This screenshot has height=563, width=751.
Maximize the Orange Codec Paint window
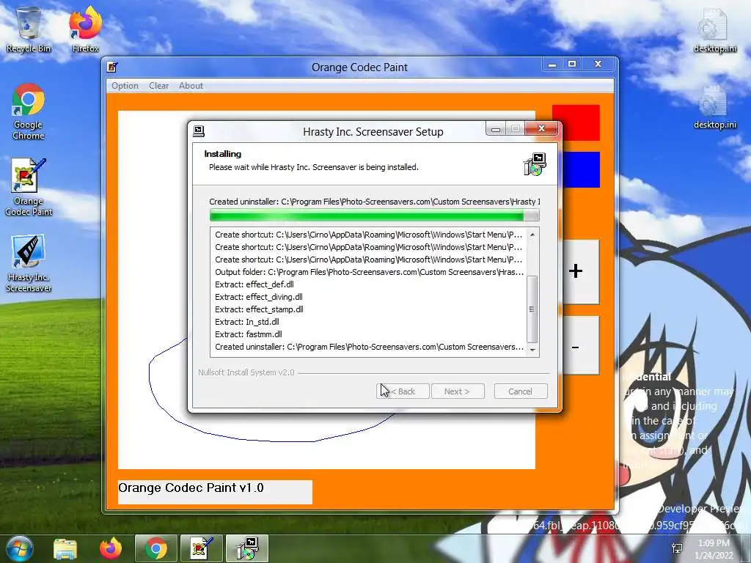[x=572, y=64]
